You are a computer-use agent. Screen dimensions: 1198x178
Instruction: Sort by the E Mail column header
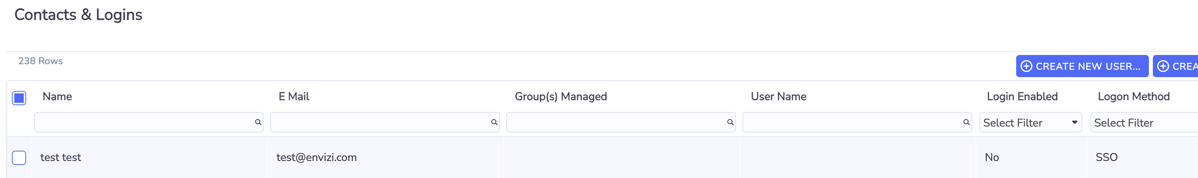pyautogui.click(x=294, y=97)
